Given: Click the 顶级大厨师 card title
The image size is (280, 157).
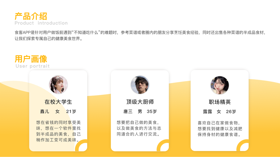Looking at the screenshot, I should coord(140,102).
